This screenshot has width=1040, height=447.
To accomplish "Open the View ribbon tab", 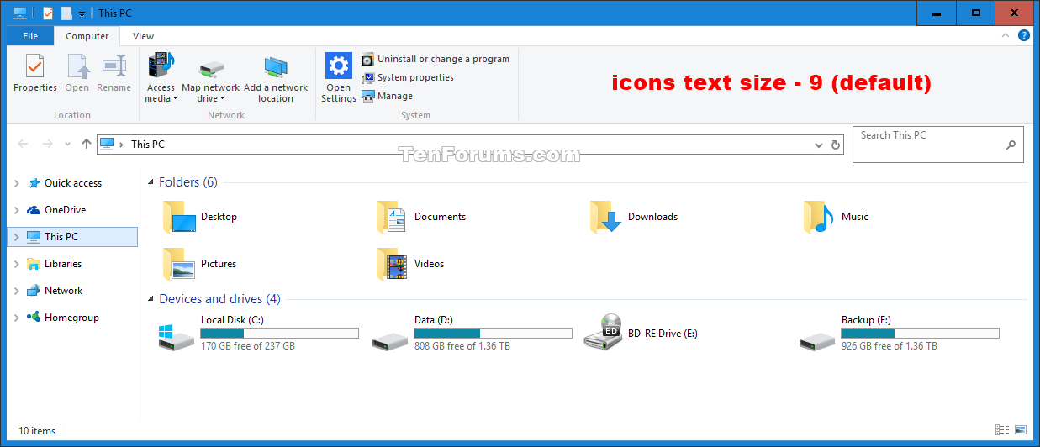I will pyautogui.click(x=144, y=36).
